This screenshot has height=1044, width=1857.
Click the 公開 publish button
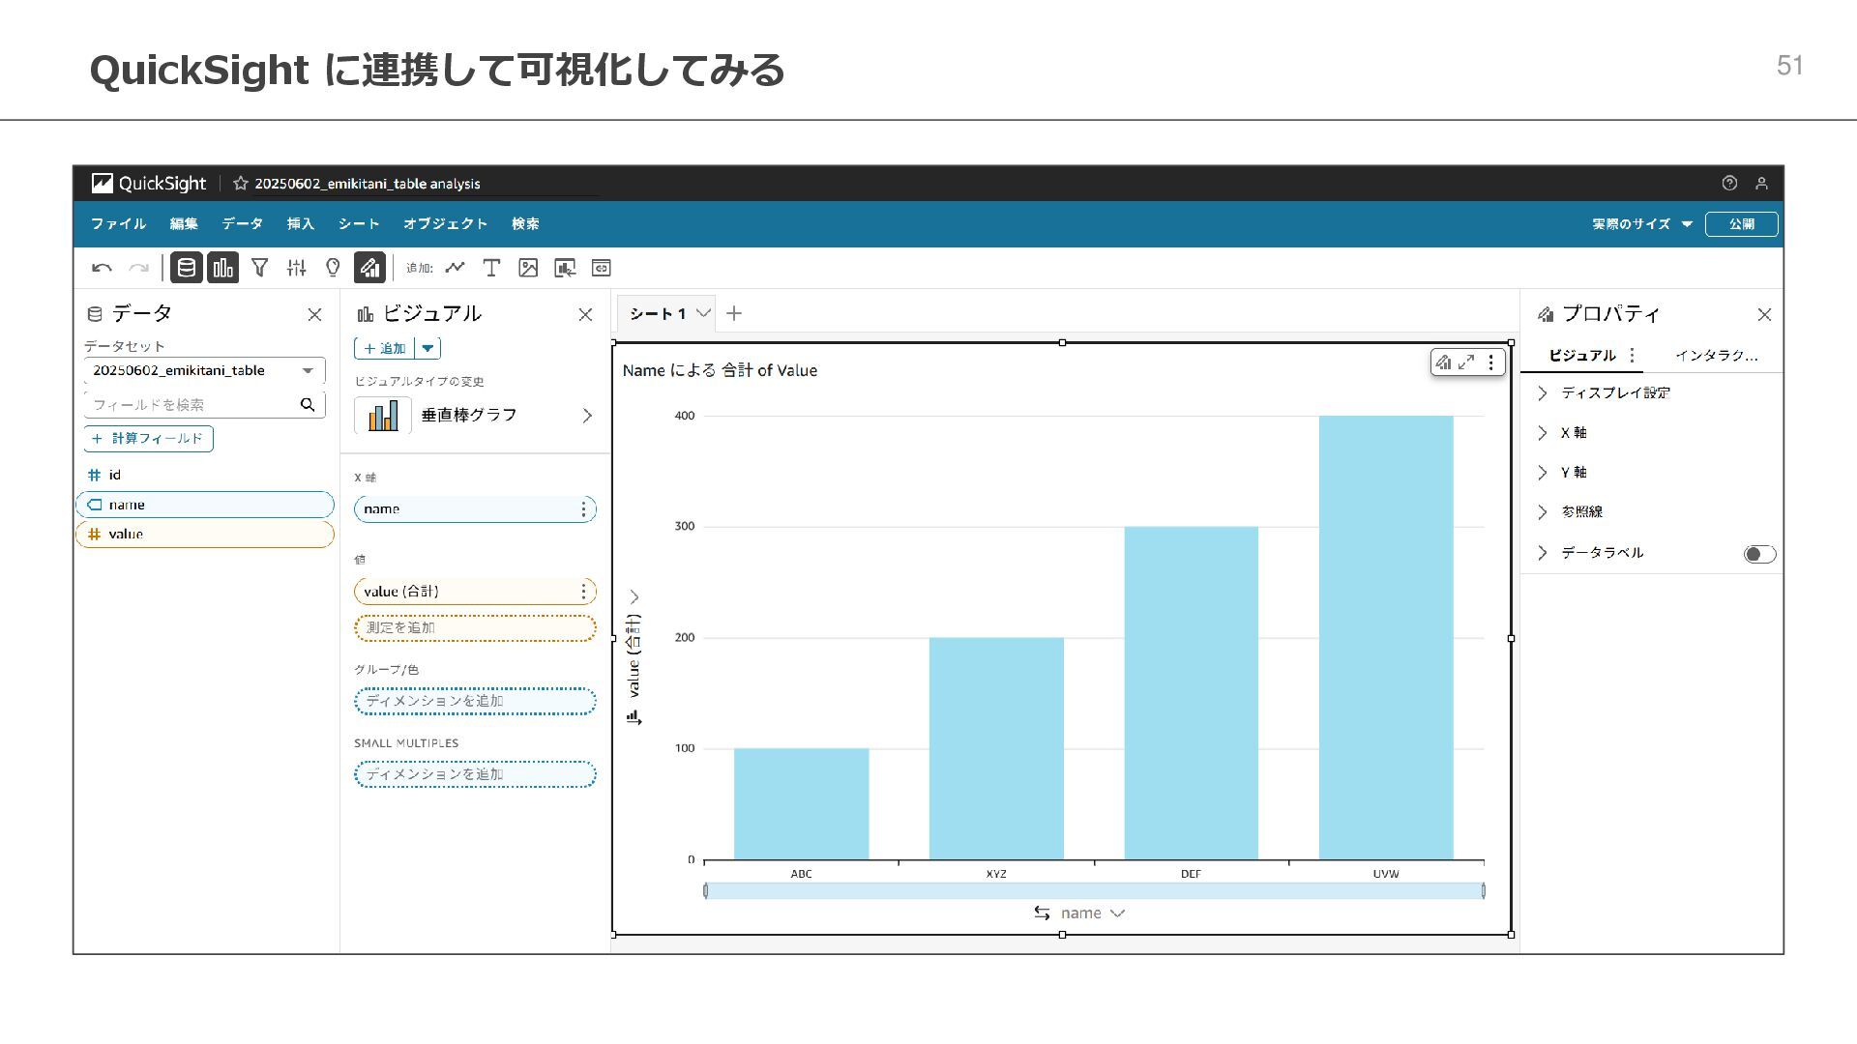1741,223
